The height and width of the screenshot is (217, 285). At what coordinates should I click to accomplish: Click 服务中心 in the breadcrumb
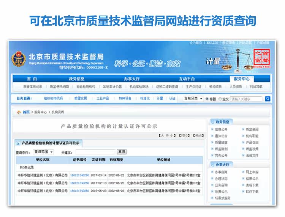(x=41, y=112)
